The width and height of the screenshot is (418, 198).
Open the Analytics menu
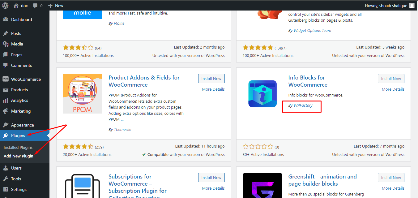click(x=25, y=100)
